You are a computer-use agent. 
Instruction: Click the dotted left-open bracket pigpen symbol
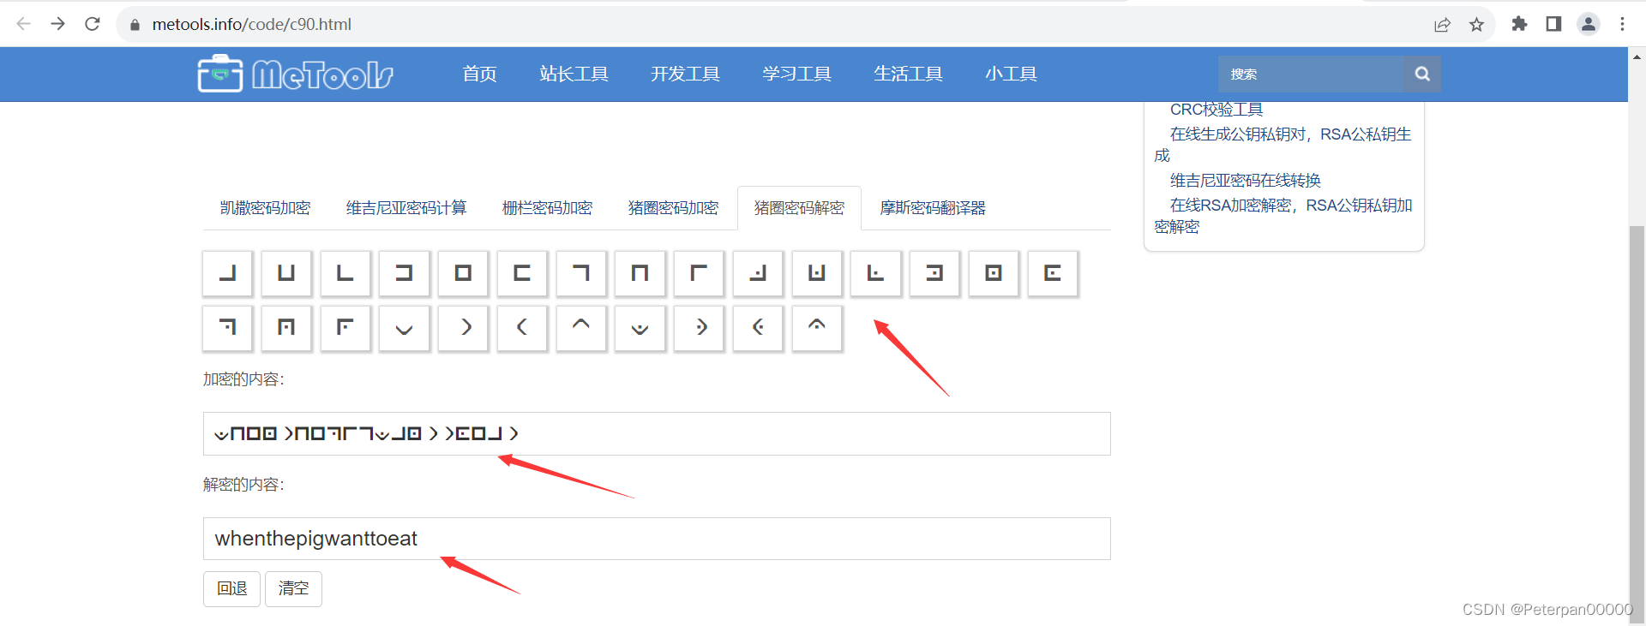click(x=934, y=273)
